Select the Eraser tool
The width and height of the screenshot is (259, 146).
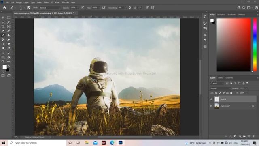click(x=9, y=40)
